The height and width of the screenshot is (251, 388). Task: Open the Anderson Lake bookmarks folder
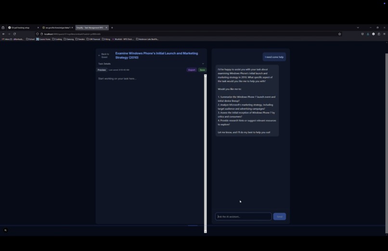click(147, 39)
